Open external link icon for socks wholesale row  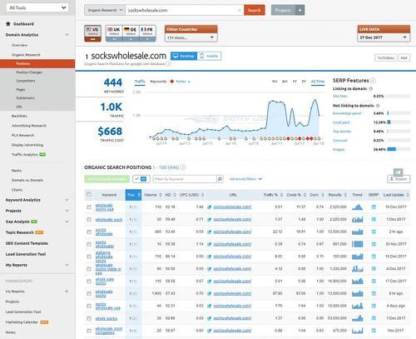point(210,232)
